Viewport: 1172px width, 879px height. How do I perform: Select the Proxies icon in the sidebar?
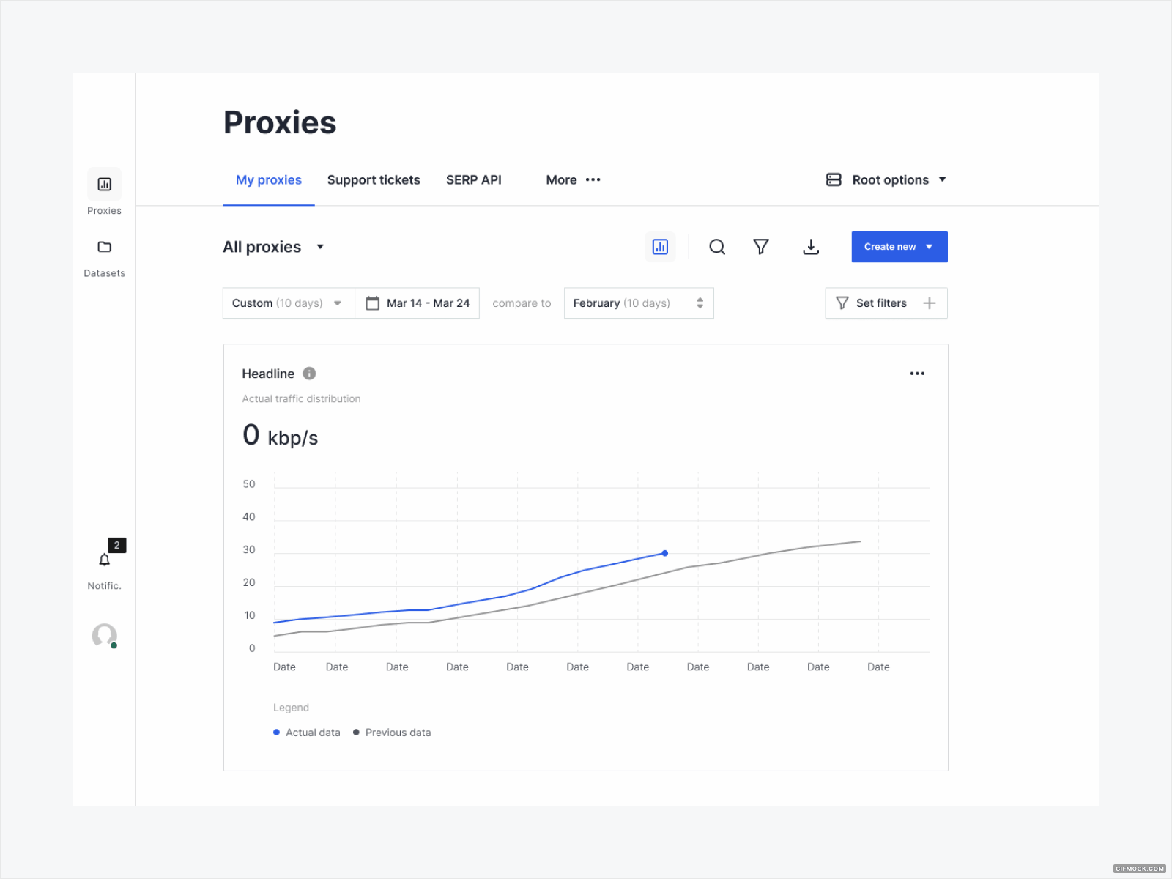[104, 185]
